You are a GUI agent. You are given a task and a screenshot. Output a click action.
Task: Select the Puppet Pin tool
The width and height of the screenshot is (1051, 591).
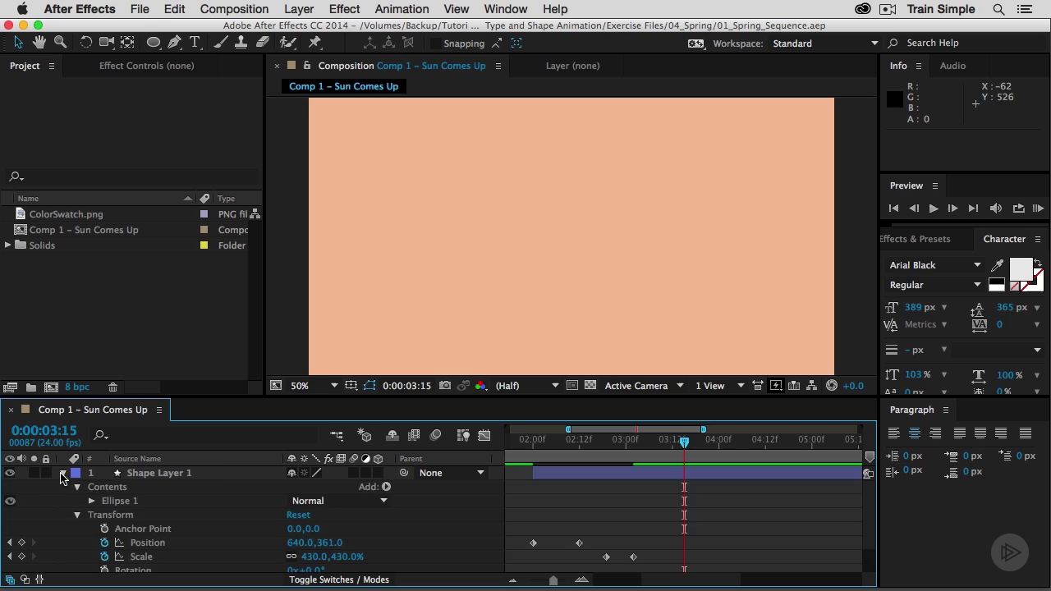pyautogui.click(x=315, y=42)
